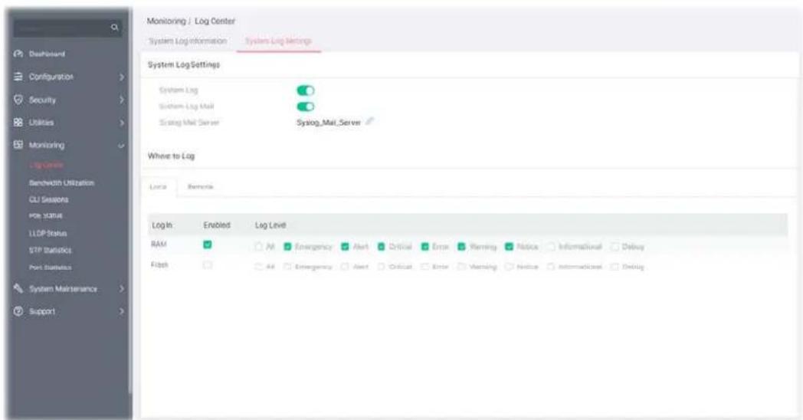
Task: Check Flash Notice log level
Action: coord(509,267)
